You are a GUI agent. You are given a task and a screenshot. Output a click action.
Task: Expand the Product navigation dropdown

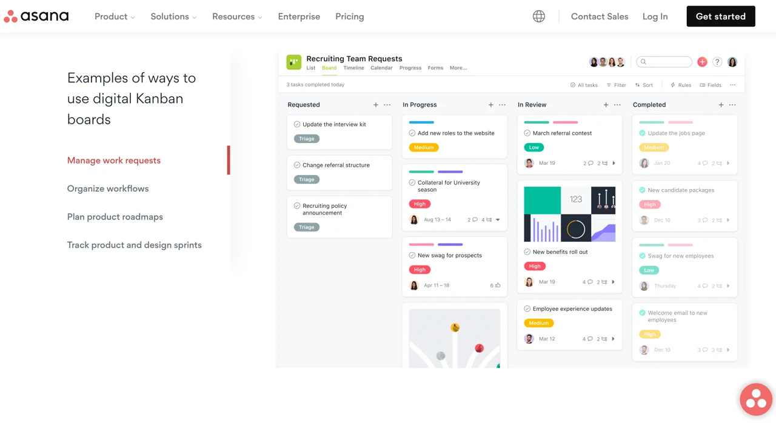[x=115, y=16]
